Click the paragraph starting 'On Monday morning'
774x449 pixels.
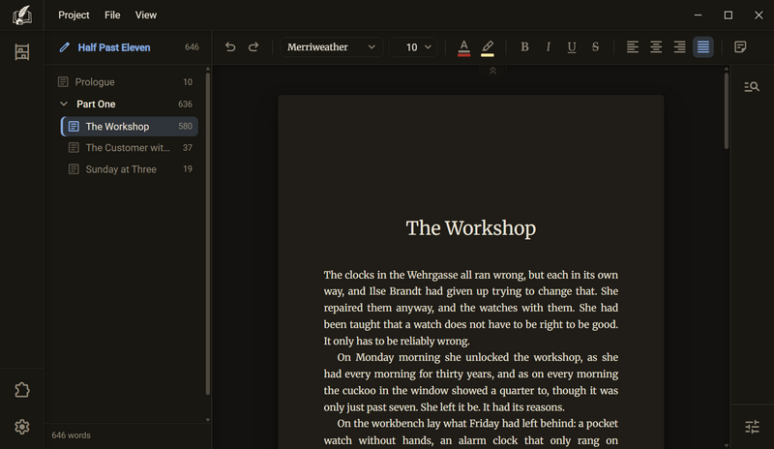471,382
